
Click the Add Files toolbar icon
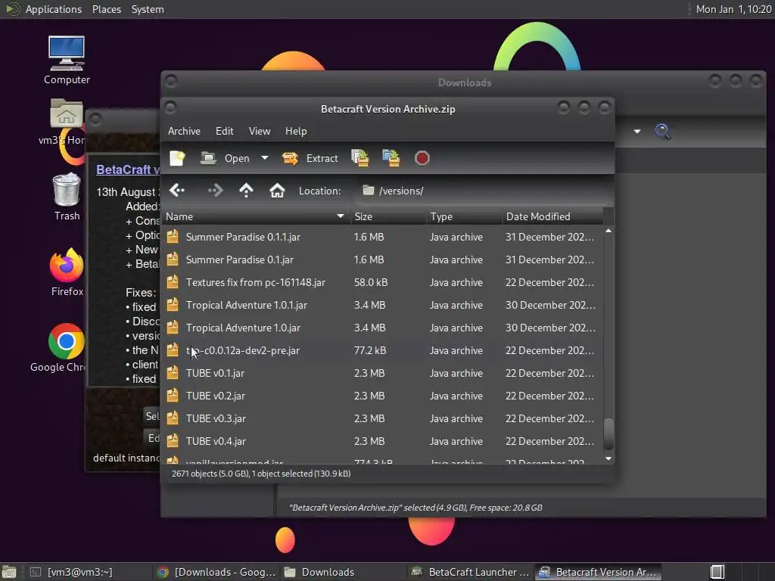359,158
